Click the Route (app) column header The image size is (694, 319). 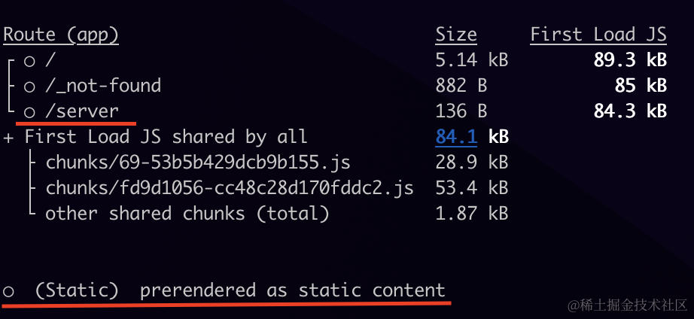(61, 35)
